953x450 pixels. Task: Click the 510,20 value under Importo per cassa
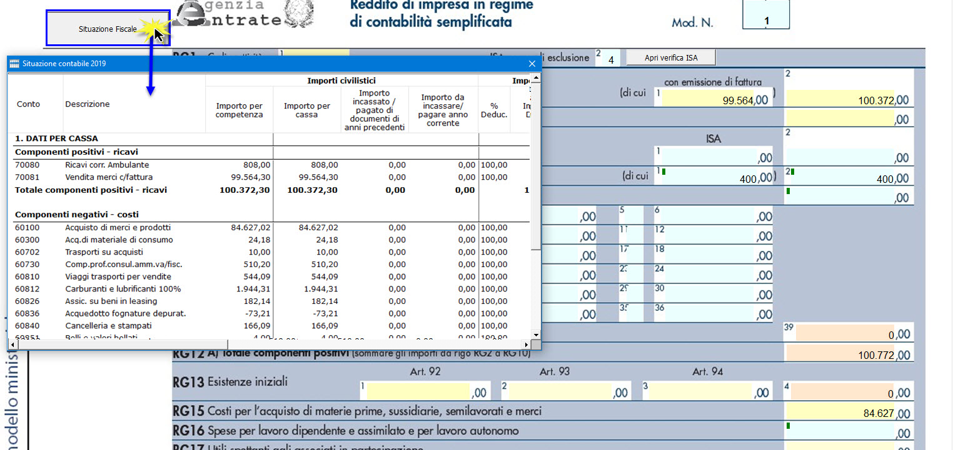tap(325, 265)
